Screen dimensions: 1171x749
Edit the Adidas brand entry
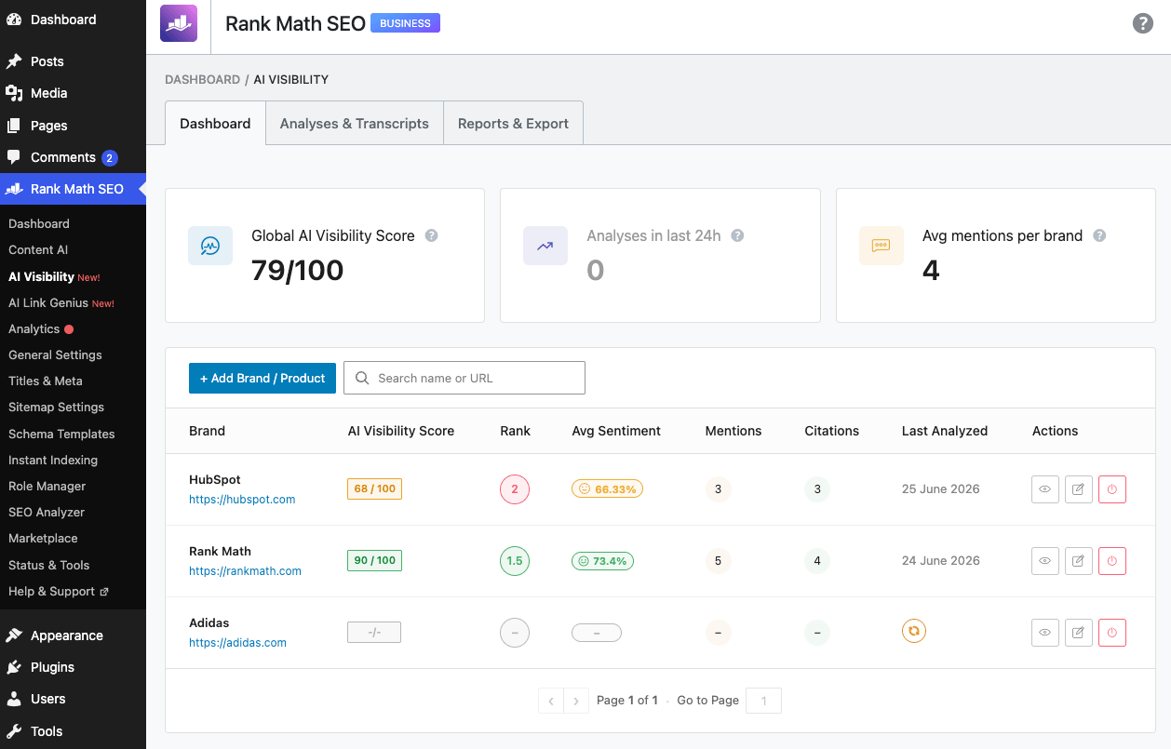click(1079, 633)
